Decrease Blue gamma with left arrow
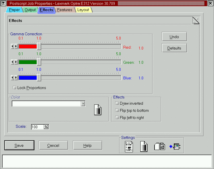 (x=13, y=78)
